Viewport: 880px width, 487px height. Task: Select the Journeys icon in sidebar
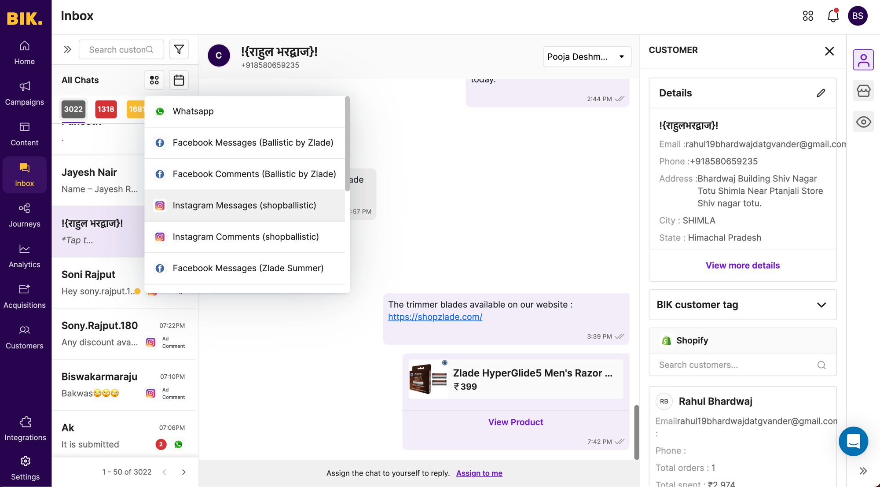point(24,215)
